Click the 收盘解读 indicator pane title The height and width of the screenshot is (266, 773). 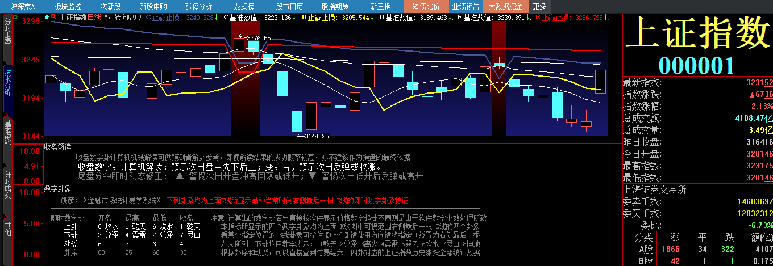pyautogui.click(x=57, y=147)
